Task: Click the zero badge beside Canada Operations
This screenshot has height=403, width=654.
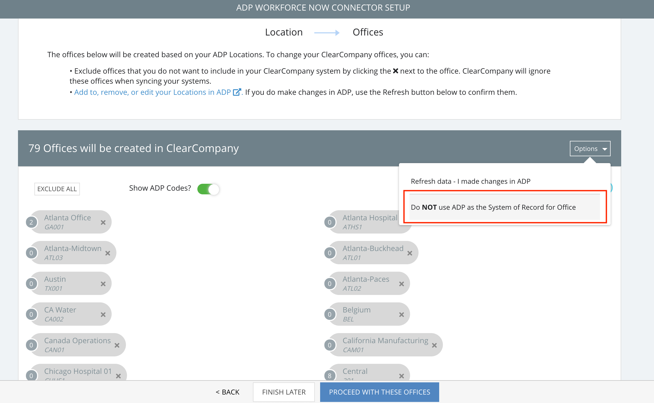Action: (31, 345)
